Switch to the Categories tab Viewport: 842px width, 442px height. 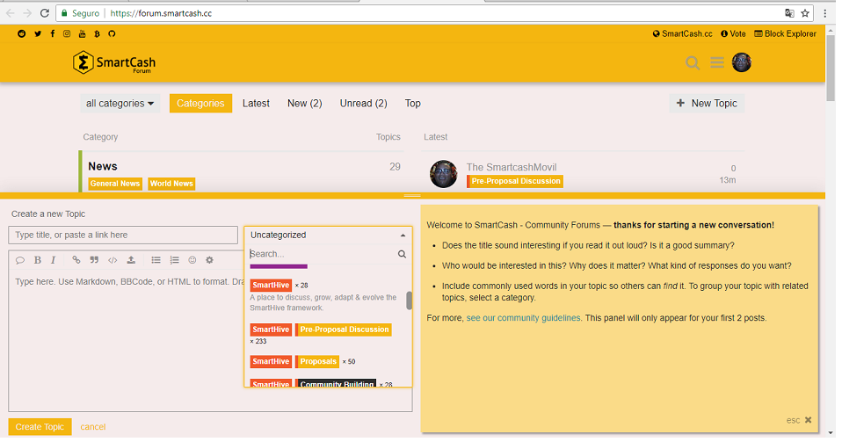pyautogui.click(x=200, y=103)
